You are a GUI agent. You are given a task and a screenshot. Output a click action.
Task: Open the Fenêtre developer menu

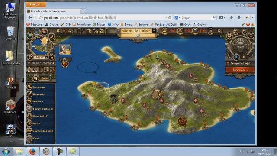coord(158,24)
